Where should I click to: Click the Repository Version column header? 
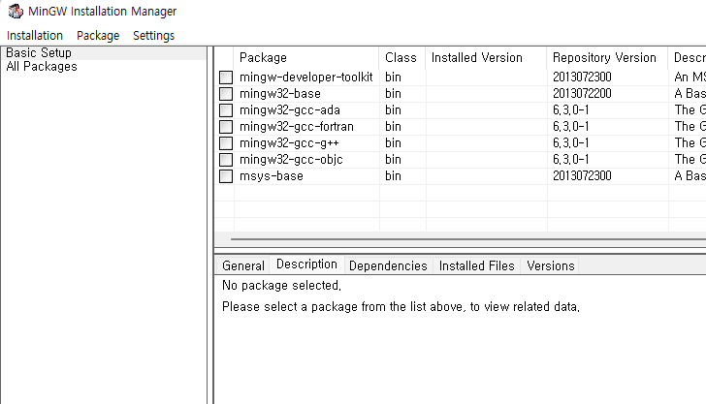click(x=608, y=57)
